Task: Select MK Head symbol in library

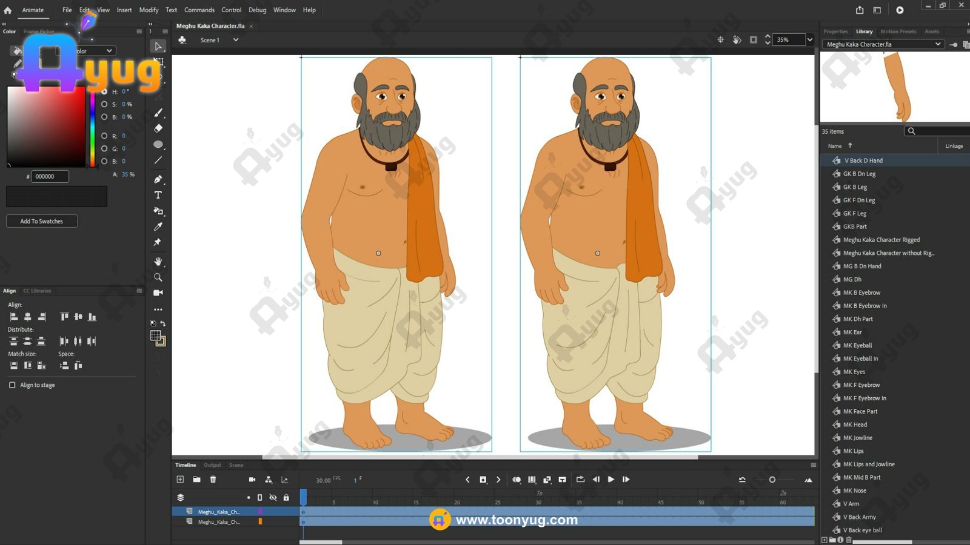Action: click(x=855, y=425)
